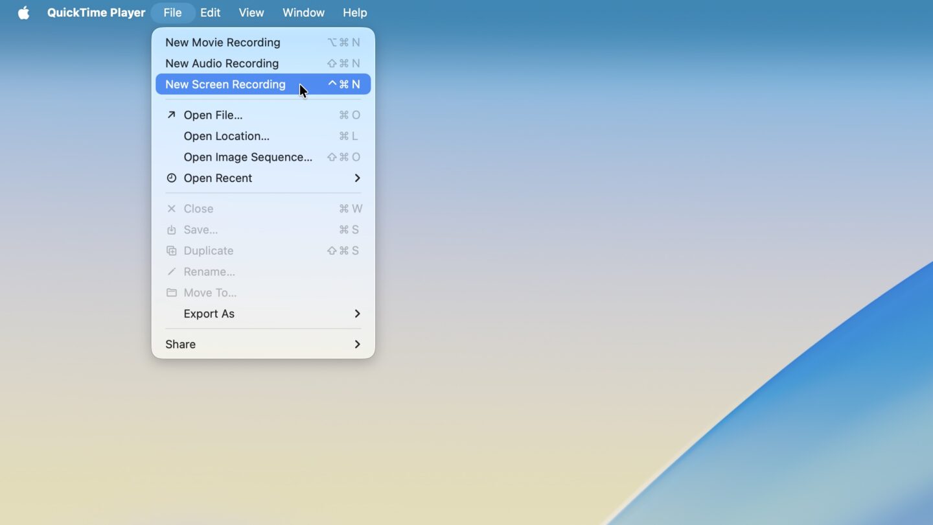The width and height of the screenshot is (933, 525).
Task: Click the folder icon next to Move To
Action: coord(171,292)
